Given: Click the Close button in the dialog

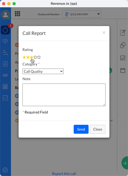Looking at the screenshot, I should coord(98,129).
